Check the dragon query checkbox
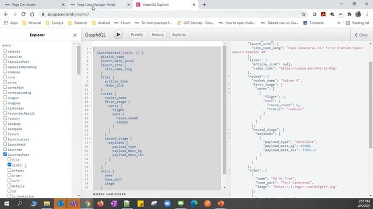Viewport: 373px width, 209px height. click(x=5, y=98)
